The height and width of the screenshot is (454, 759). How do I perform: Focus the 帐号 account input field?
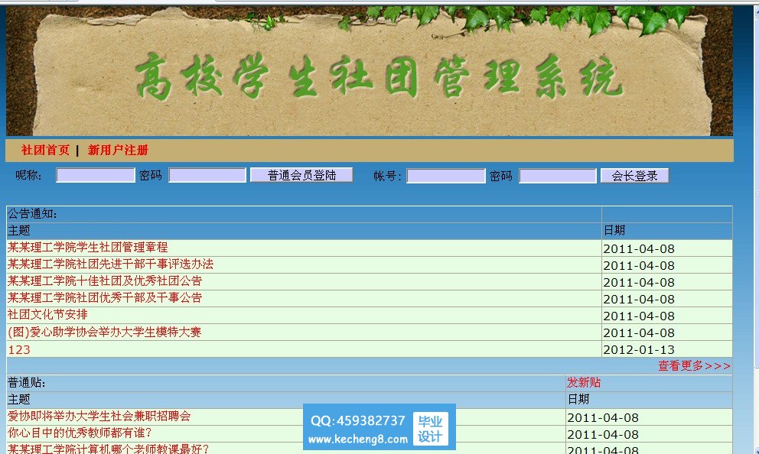coord(446,176)
